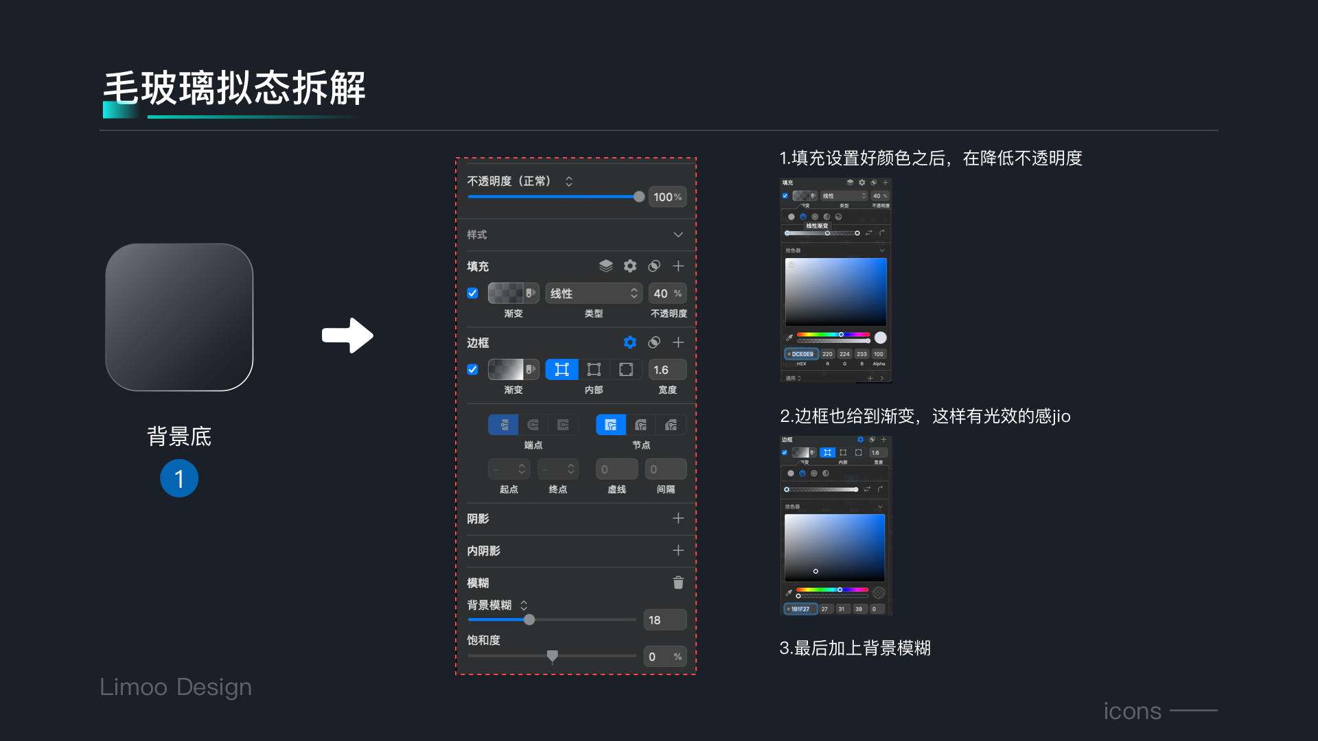Click the blue gear icon in 边框 section

(x=629, y=342)
